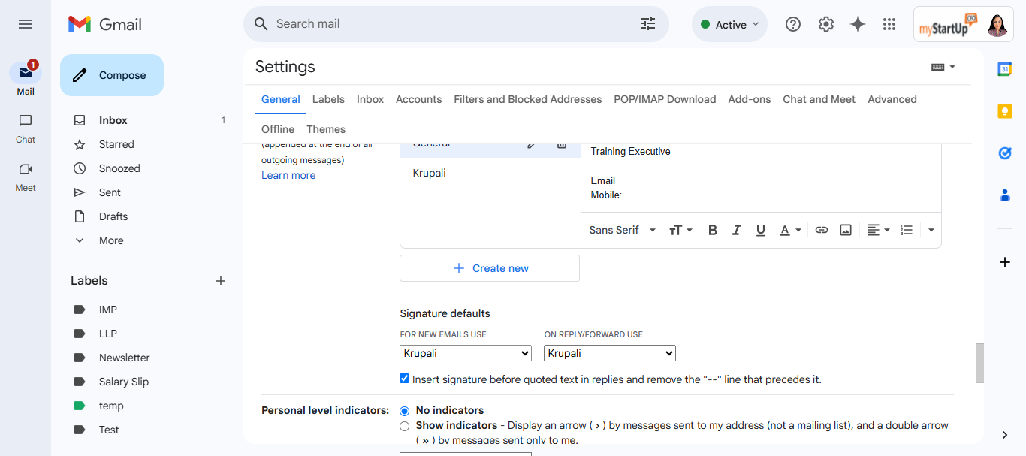Image resolution: width=1026 pixels, height=456 pixels.
Task: Select the Krupali signature in list
Action: tap(490, 173)
